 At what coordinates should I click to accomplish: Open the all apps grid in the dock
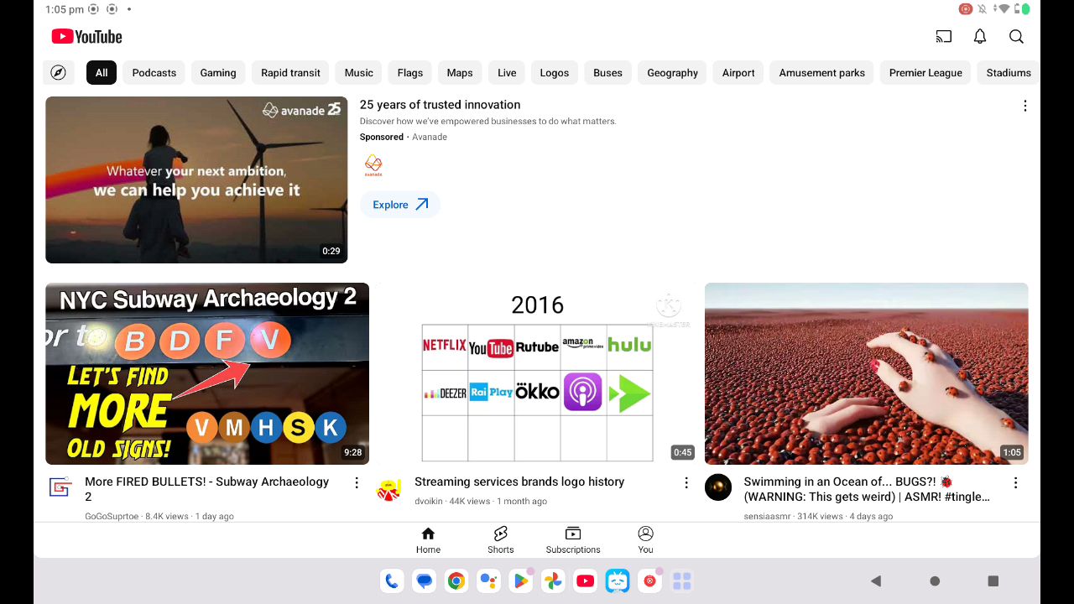pyautogui.click(x=682, y=581)
